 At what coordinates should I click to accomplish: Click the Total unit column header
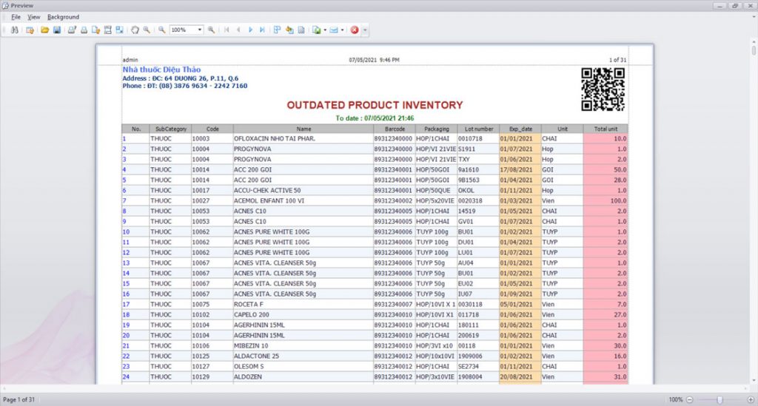click(606, 129)
